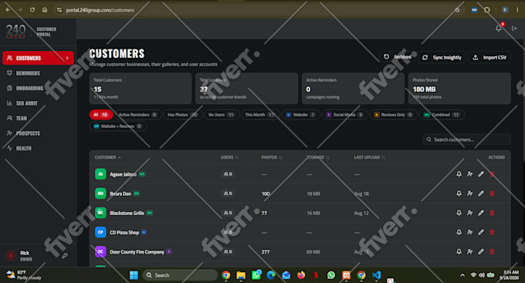Select the Reviews Only filter chip
The width and height of the screenshot is (525, 283).
tap(394, 115)
